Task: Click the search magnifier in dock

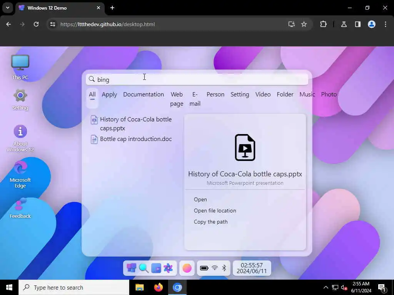Action: tap(144, 268)
